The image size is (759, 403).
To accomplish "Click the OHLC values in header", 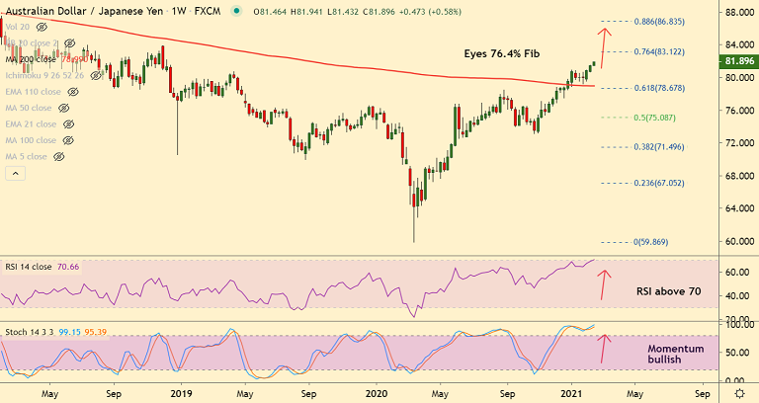I will 357,12.
